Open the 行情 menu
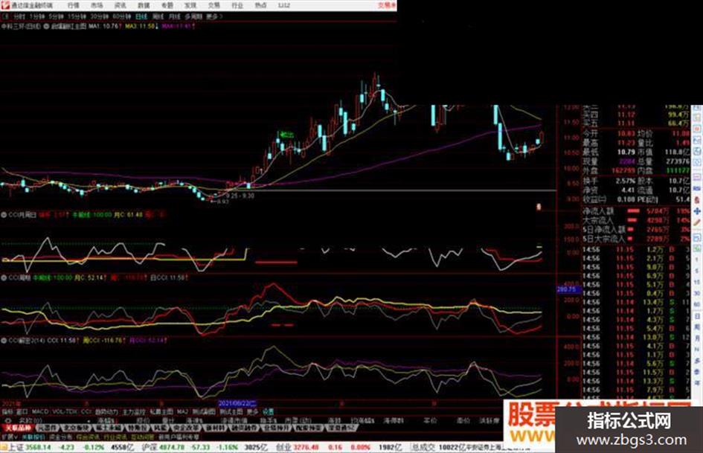Image resolution: width=703 pixels, height=453 pixels. tap(74, 5)
